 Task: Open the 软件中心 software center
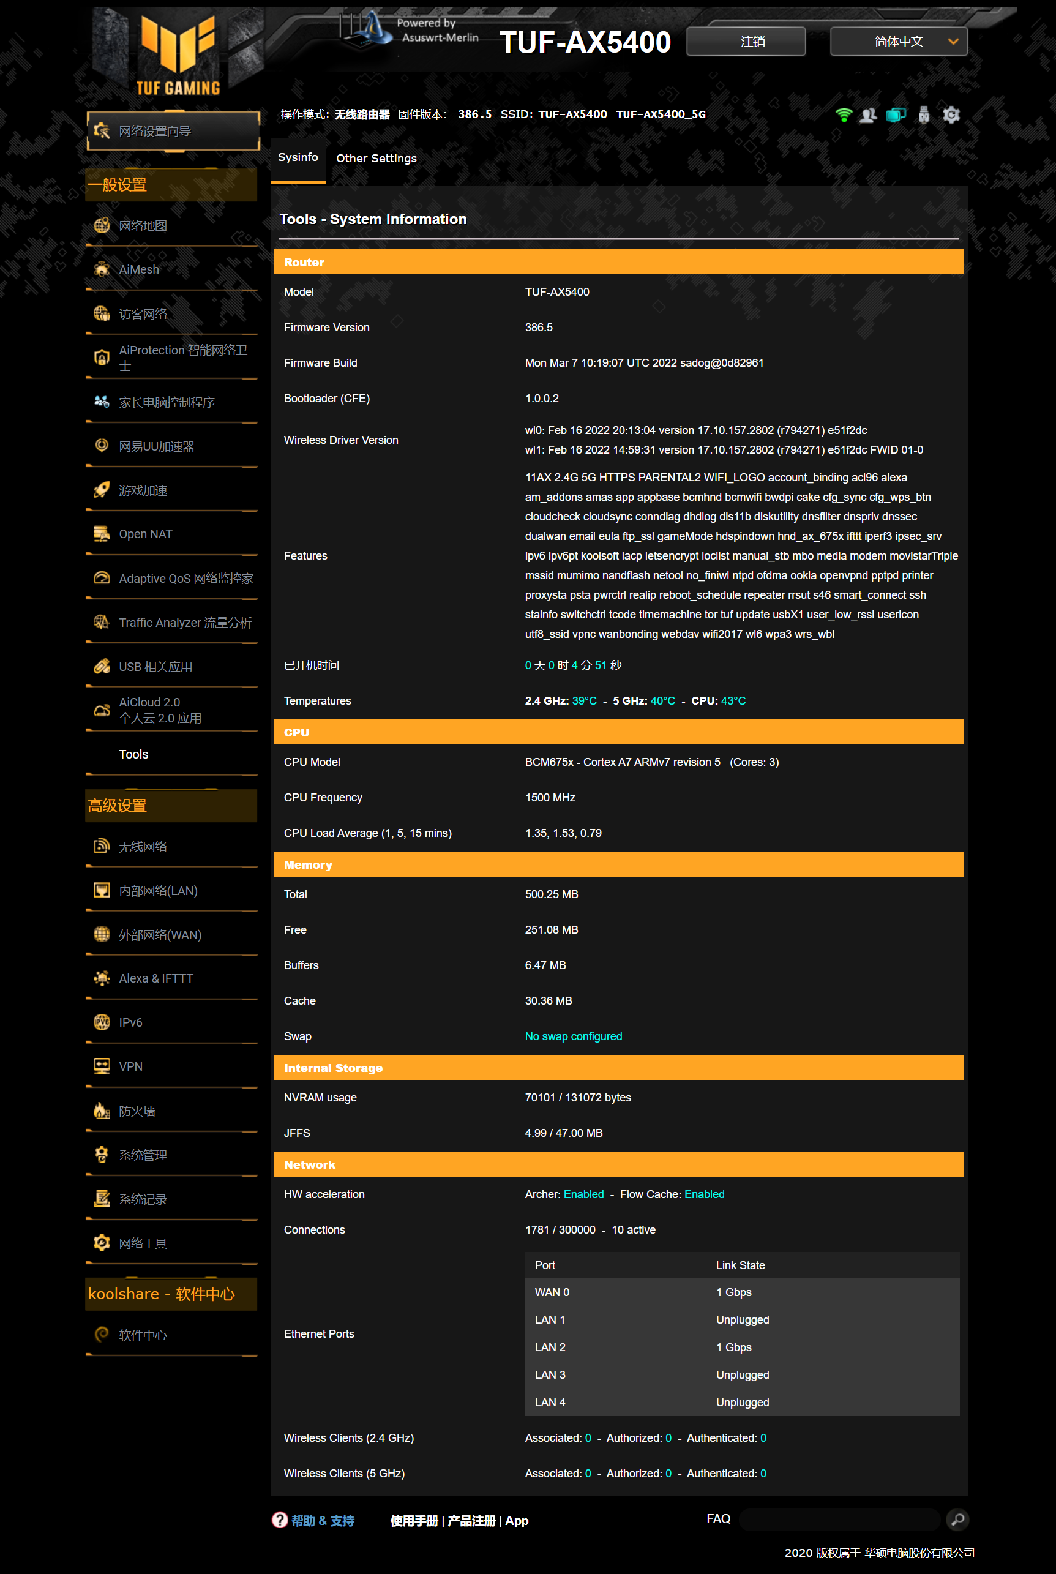click(x=143, y=1334)
